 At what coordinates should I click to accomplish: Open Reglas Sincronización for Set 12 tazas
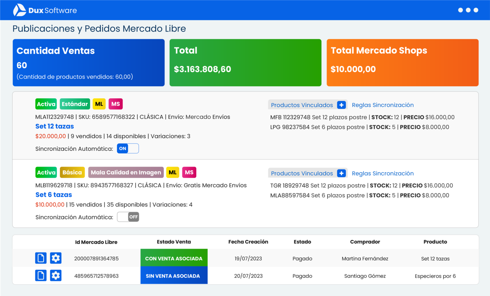tap(383, 105)
